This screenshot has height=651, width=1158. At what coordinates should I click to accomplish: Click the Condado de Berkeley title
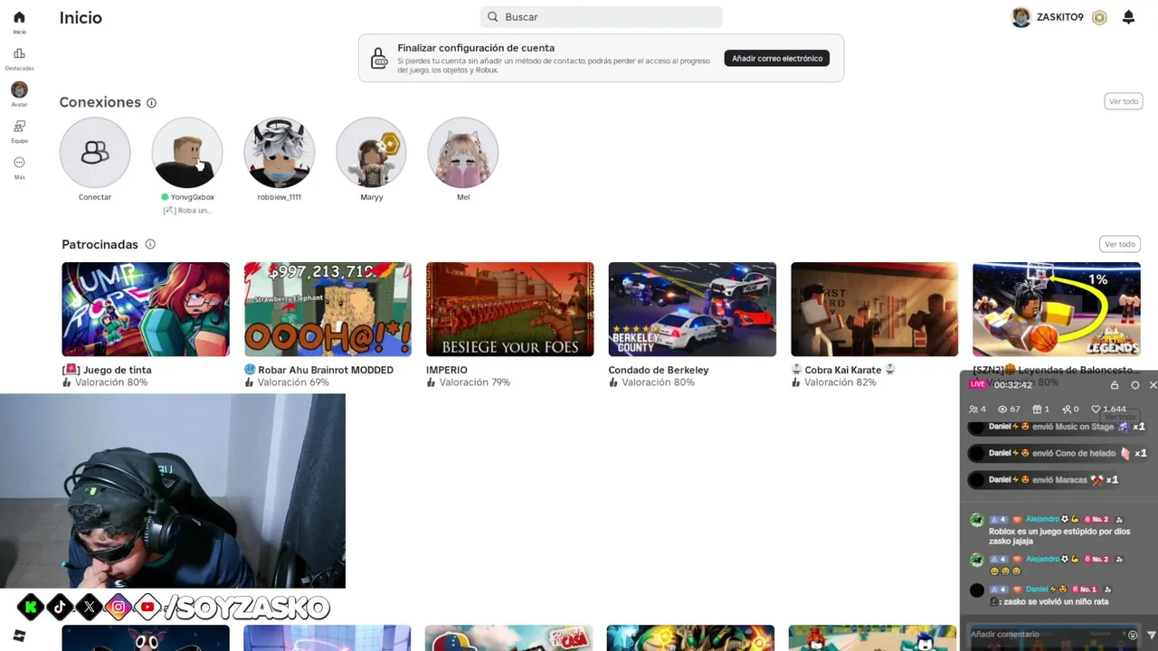(659, 370)
